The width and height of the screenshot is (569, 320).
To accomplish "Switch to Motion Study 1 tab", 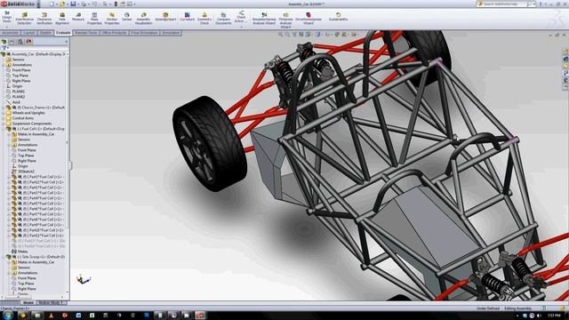I will click(52, 302).
